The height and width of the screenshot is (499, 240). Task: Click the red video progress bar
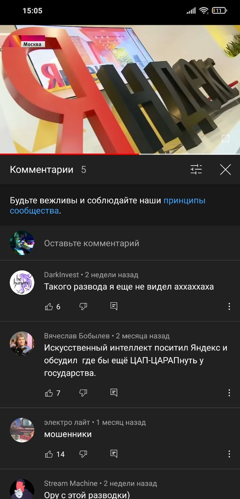pyautogui.click(x=69, y=154)
